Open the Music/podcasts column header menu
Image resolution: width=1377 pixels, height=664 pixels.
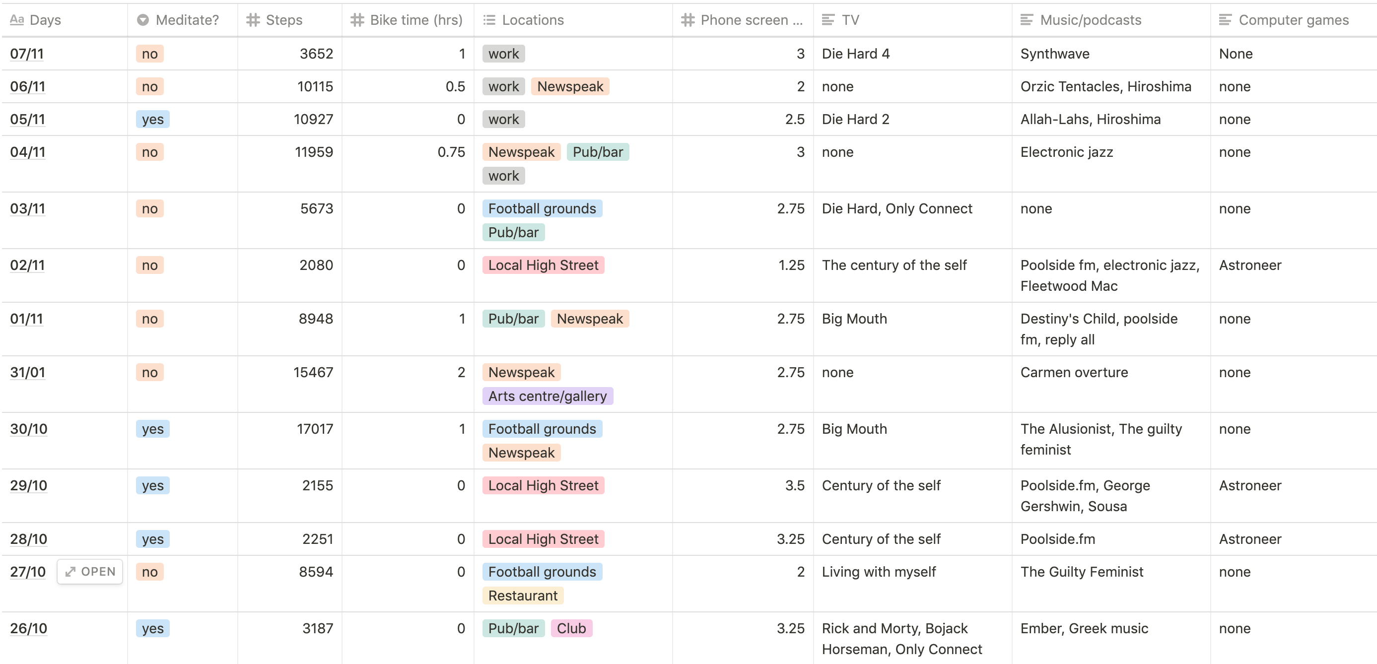(x=1111, y=20)
